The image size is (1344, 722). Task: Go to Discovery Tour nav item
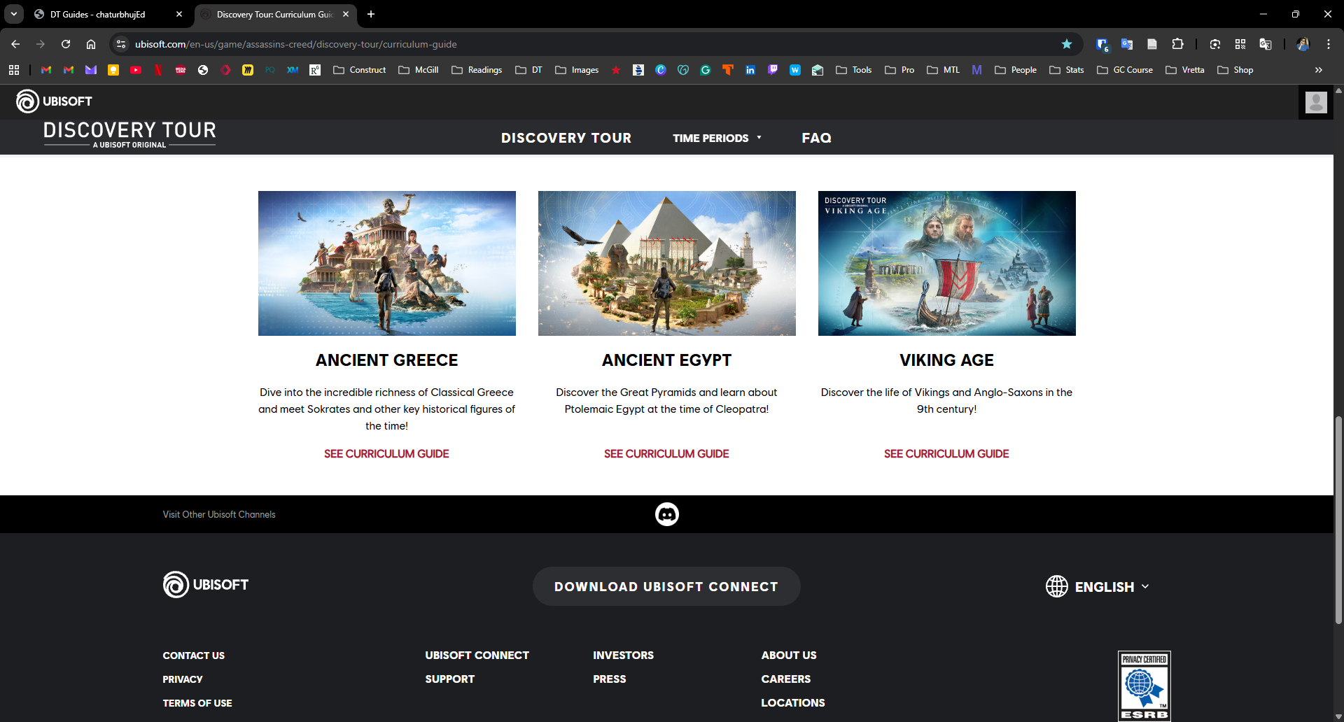(x=566, y=138)
